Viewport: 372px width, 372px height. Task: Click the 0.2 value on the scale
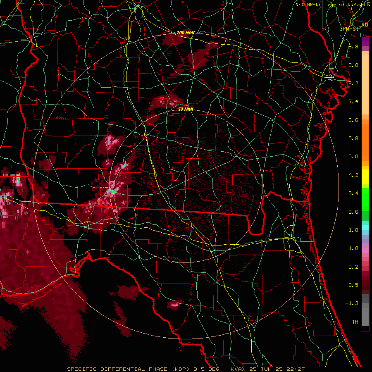353,267
